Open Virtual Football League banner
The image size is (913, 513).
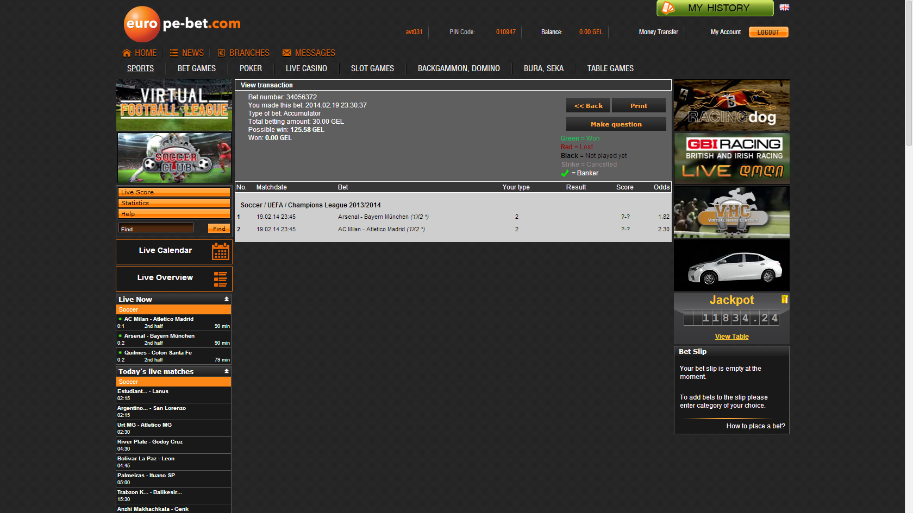tap(174, 105)
